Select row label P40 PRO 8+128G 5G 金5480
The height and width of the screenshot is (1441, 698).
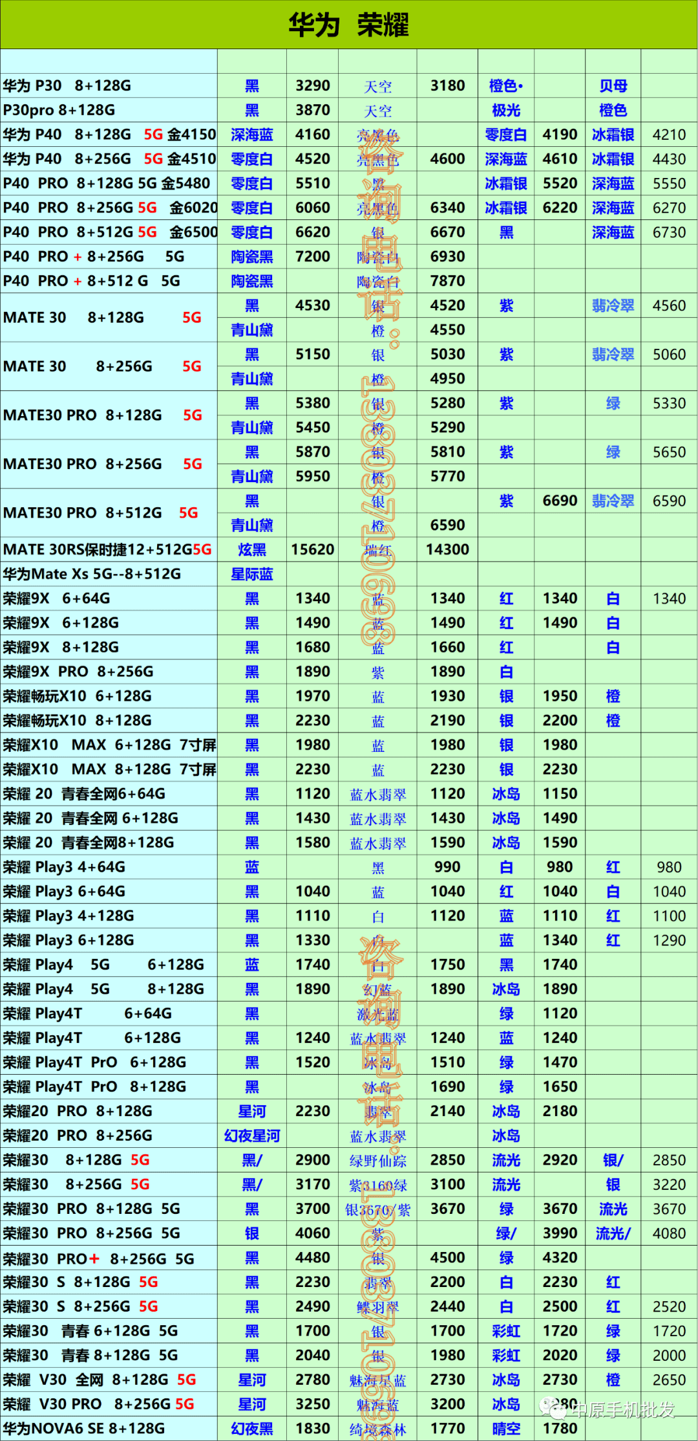point(107,184)
